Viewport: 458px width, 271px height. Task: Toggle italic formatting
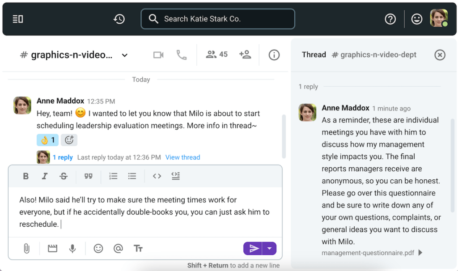44,176
